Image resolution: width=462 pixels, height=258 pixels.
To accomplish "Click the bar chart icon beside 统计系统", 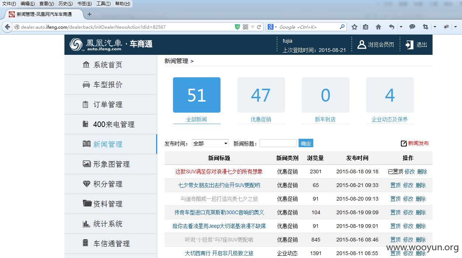I will pos(87,223).
